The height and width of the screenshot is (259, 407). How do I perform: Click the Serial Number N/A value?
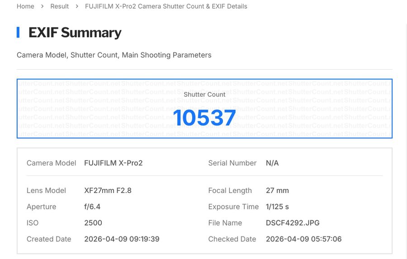pyautogui.click(x=272, y=163)
